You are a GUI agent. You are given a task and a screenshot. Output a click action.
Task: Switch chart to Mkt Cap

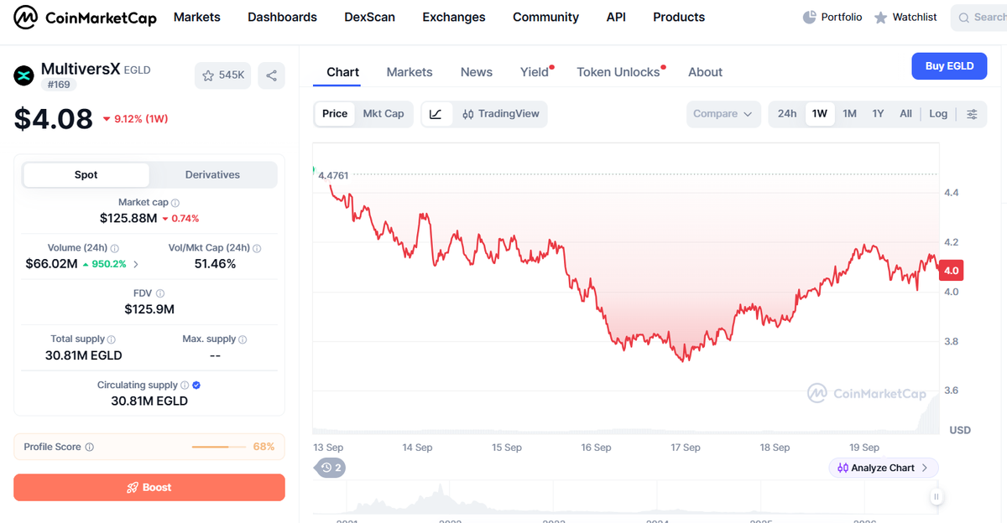tap(383, 114)
